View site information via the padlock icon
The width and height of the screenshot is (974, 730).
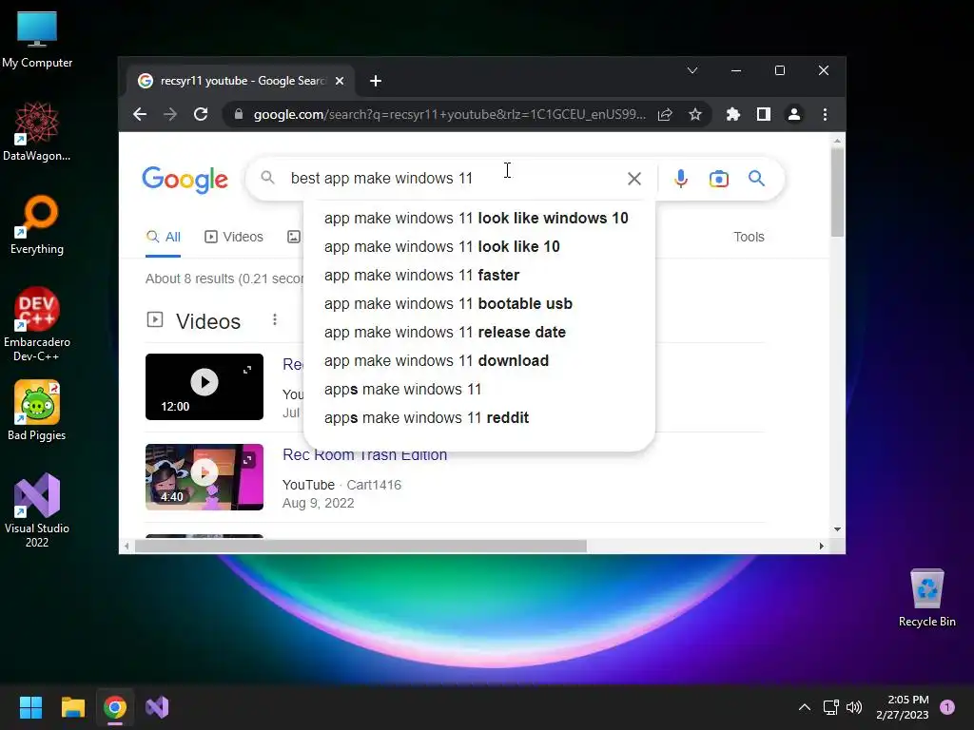coord(239,114)
